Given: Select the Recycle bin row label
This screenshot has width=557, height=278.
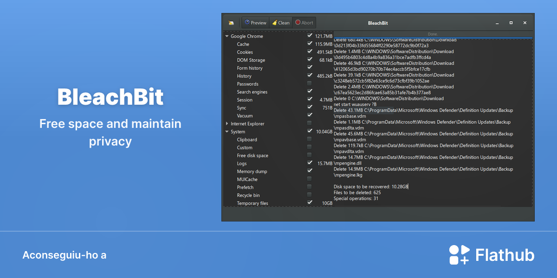Looking at the screenshot, I should coord(248,196).
